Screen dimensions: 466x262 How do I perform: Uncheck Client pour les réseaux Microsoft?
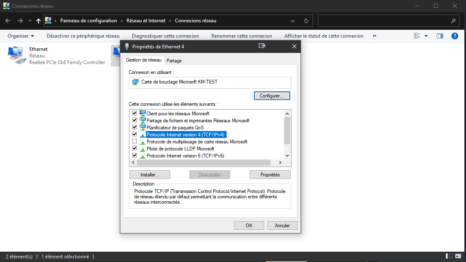click(x=135, y=113)
